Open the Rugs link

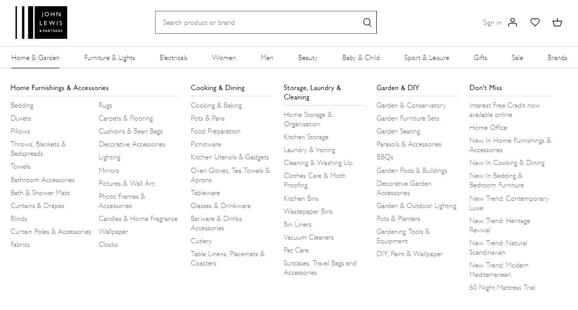pos(105,106)
